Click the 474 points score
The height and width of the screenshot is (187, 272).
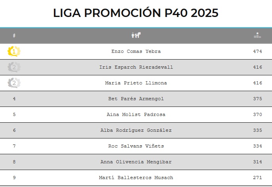pyautogui.click(x=257, y=51)
